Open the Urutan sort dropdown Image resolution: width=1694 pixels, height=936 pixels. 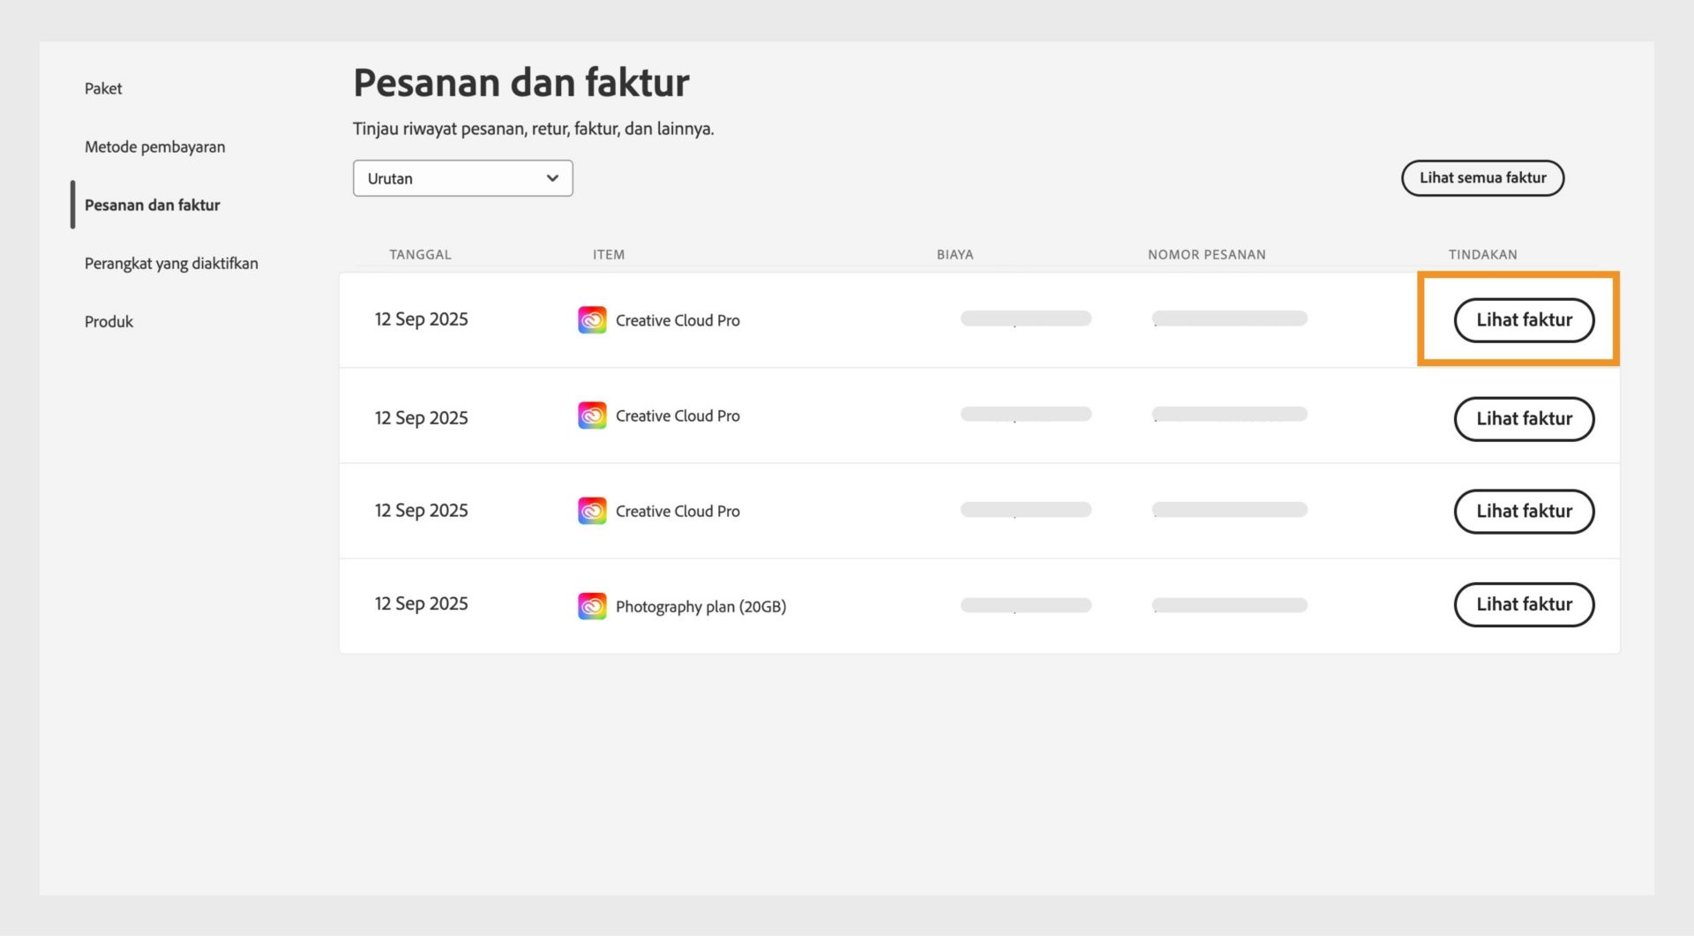462,178
